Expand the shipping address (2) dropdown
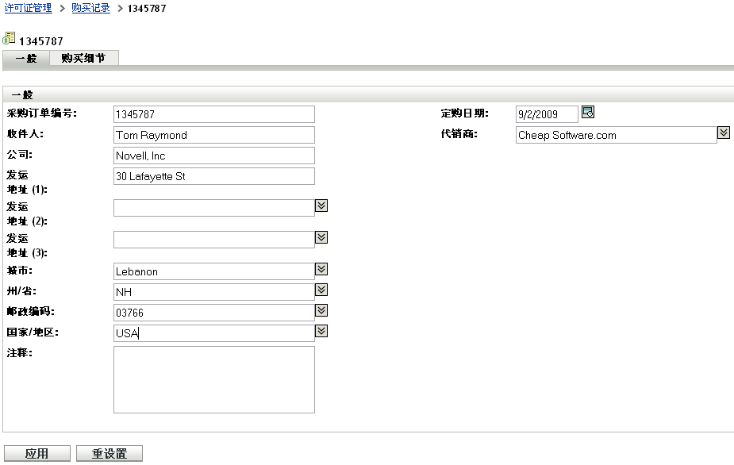The width and height of the screenshot is (734, 465). [x=321, y=206]
